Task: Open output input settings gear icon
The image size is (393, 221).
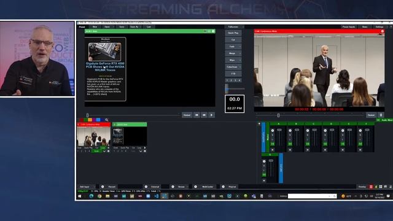Action: pos(382,31)
